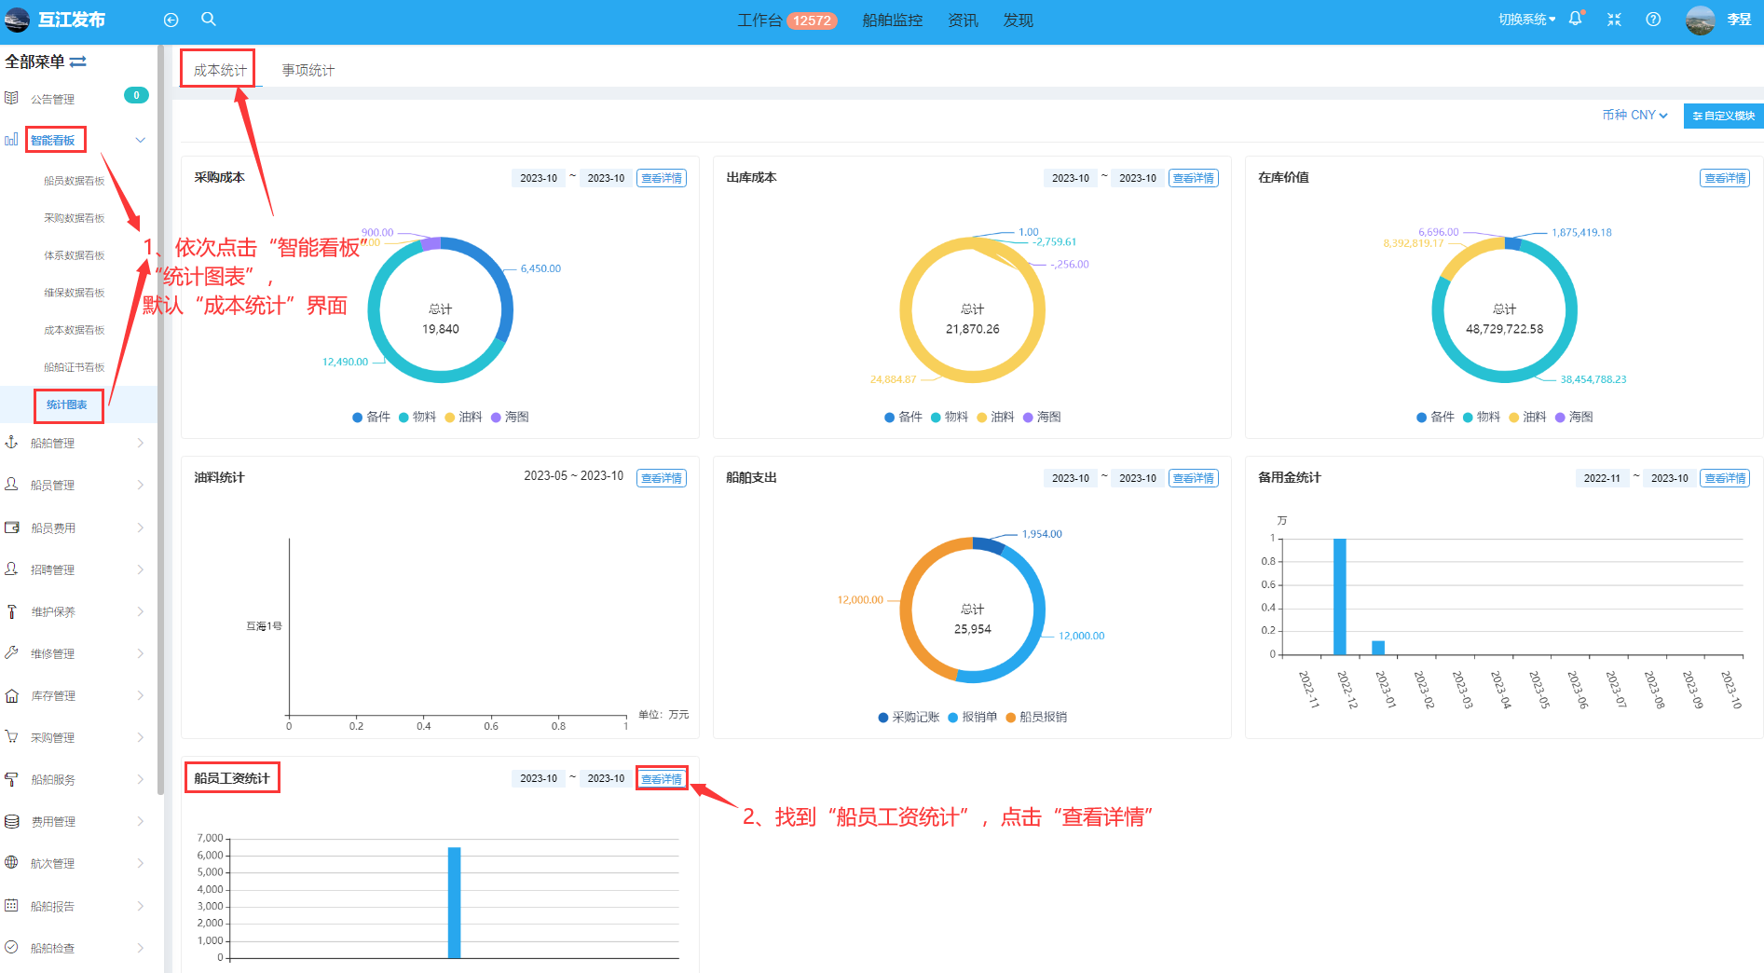Image resolution: width=1764 pixels, height=973 pixels.
Task: Click the 维修管理 wrench icon
Action: coord(11,653)
